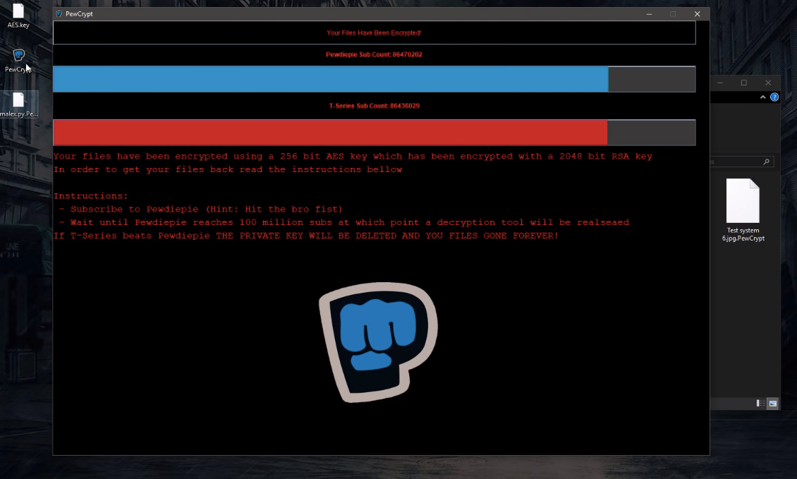Screen dimensions: 797x479
Task: Click the search magnifier icon in Explorer
Action: coord(766,162)
